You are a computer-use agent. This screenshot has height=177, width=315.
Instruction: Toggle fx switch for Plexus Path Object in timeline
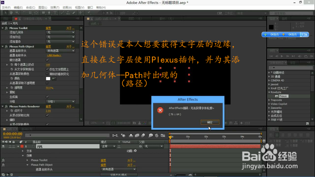click(x=3, y=165)
